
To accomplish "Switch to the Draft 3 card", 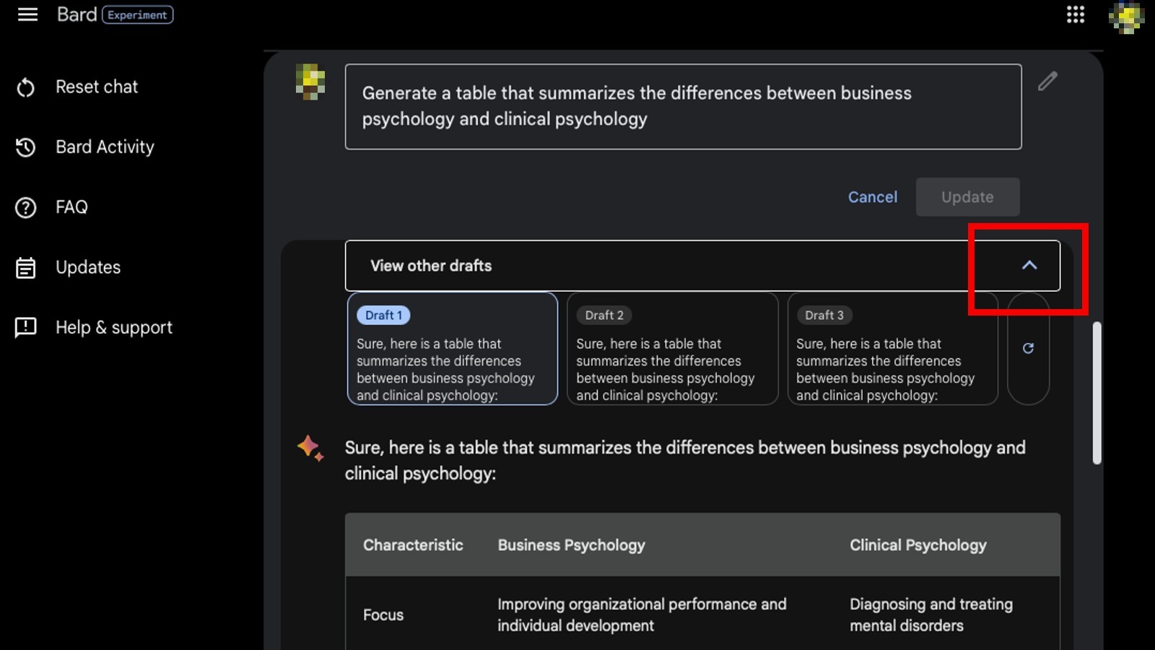I will [x=892, y=349].
